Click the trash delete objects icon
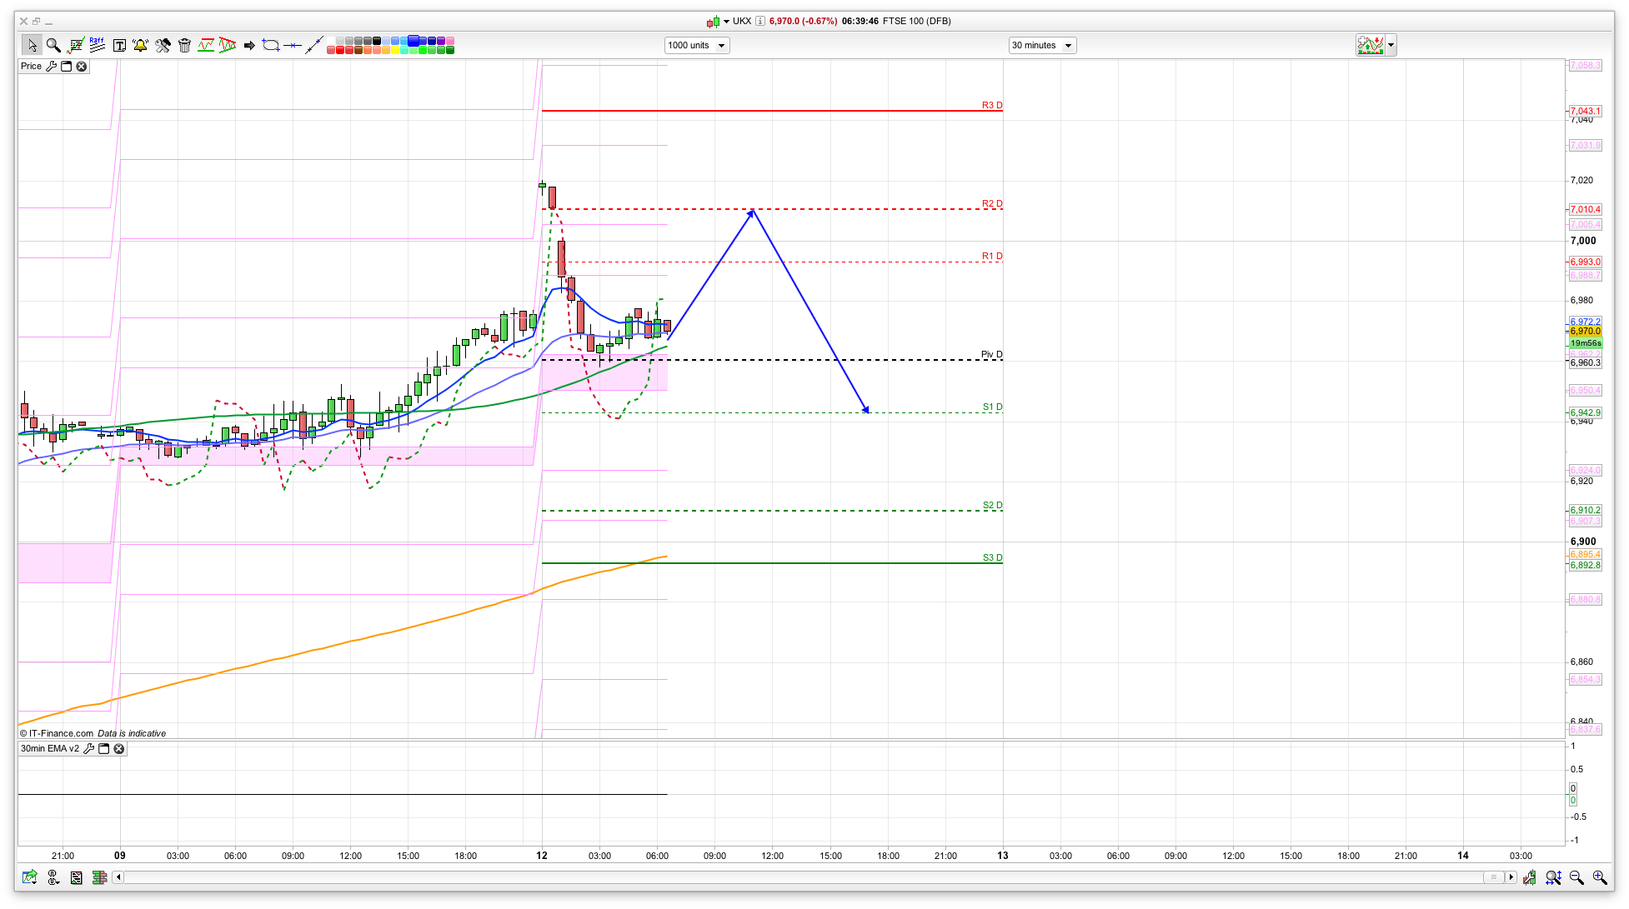This screenshot has height=909, width=1629. pos(184,45)
